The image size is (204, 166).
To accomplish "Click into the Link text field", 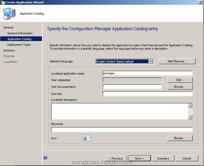I will 147,94.
